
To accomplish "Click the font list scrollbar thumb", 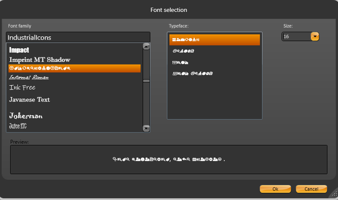I will 146,81.
